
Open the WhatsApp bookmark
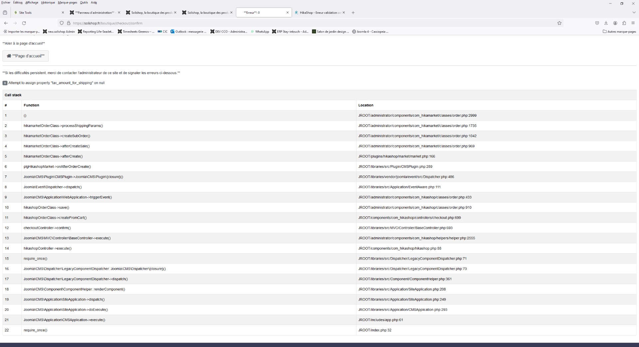click(260, 32)
